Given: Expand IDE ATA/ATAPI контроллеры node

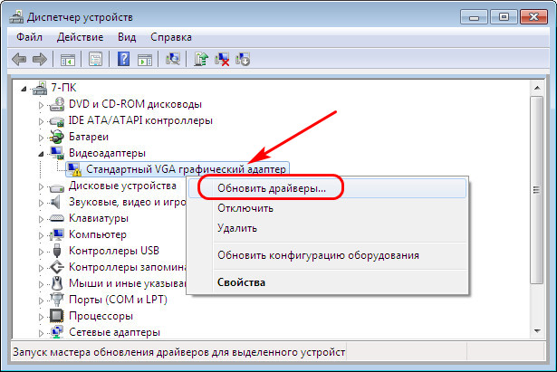Looking at the screenshot, I should [41, 121].
